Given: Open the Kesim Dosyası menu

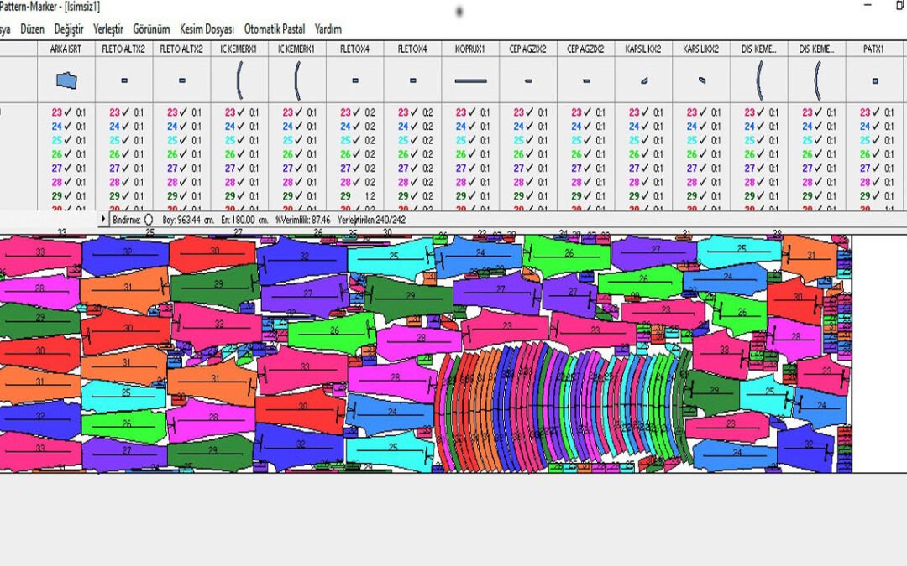Looking at the screenshot, I should click(x=207, y=29).
